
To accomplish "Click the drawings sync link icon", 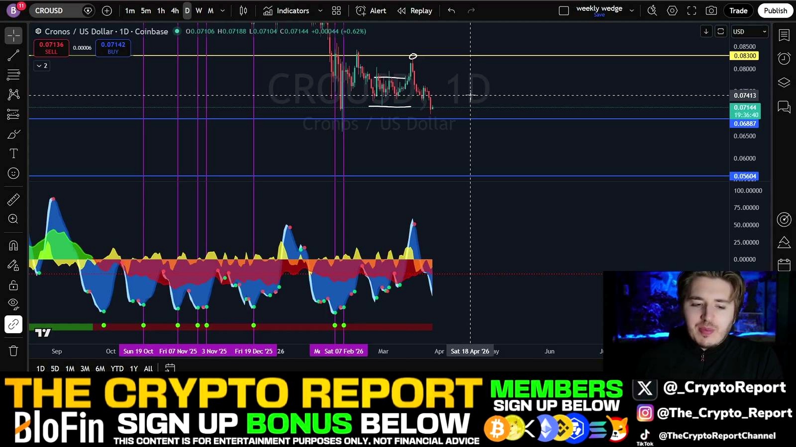I will click(13, 324).
